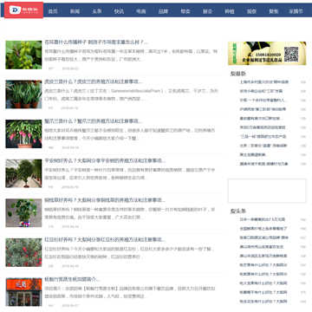312x312 pixels.
Task: Click the 蟹爪兰 flowering plant thumbnail
Action: click(23, 133)
